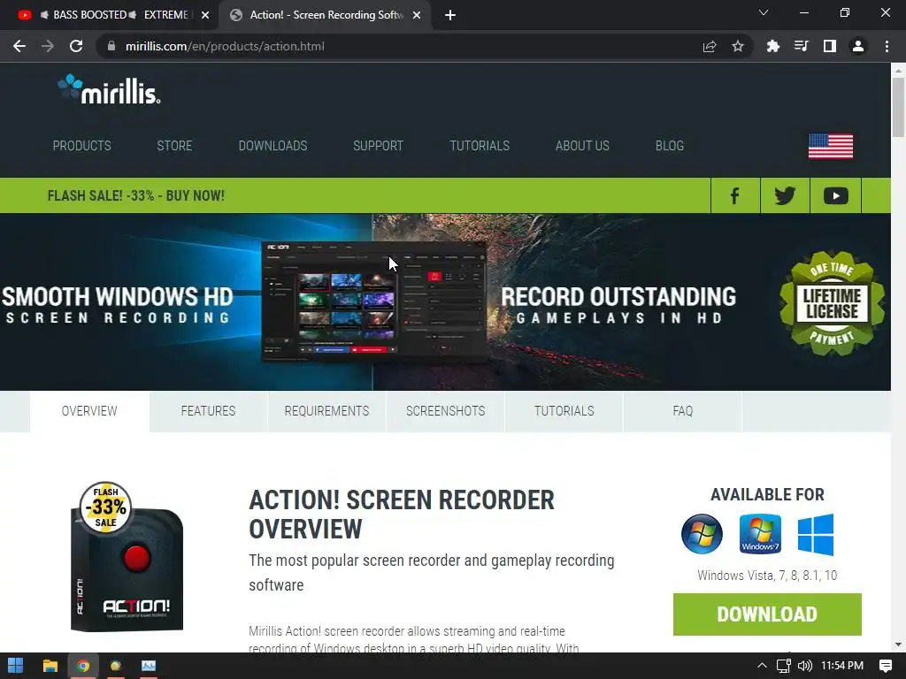This screenshot has width=906, height=679.
Task: Click the 11:54 PM taskbar clock
Action: 842,666
